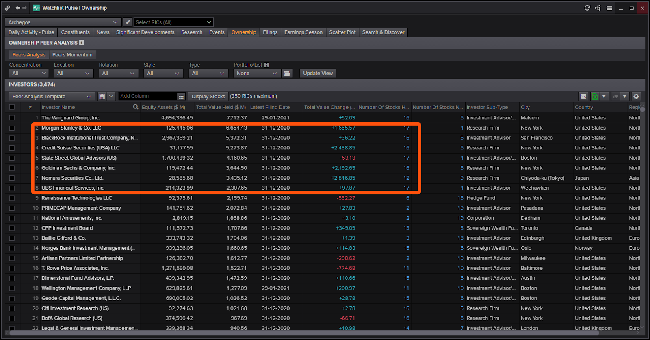Click the info icon beside Portfolio/List

pos(266,65)
